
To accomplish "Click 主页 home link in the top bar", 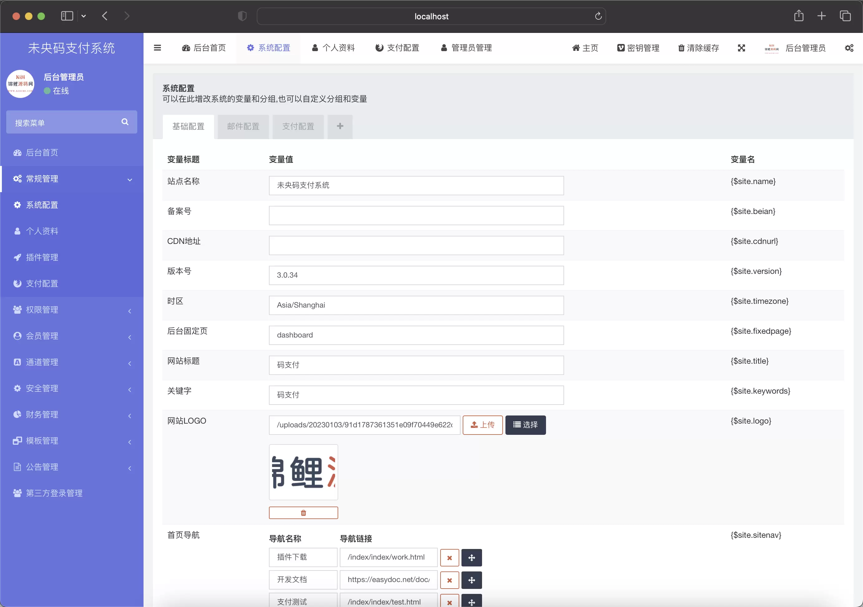I will (x=585, y=48).
